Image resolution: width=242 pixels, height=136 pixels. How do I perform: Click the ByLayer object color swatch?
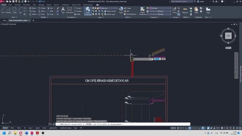click(151, 8)
